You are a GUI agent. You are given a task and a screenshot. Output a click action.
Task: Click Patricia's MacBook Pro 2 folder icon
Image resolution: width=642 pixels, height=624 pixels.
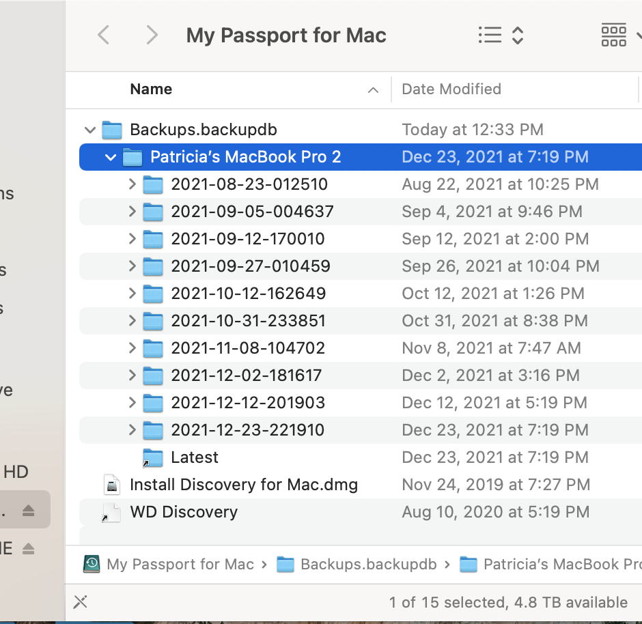coord(132,157)
